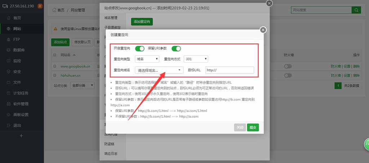Open the orange notification badge showing 0

point(40,6)
